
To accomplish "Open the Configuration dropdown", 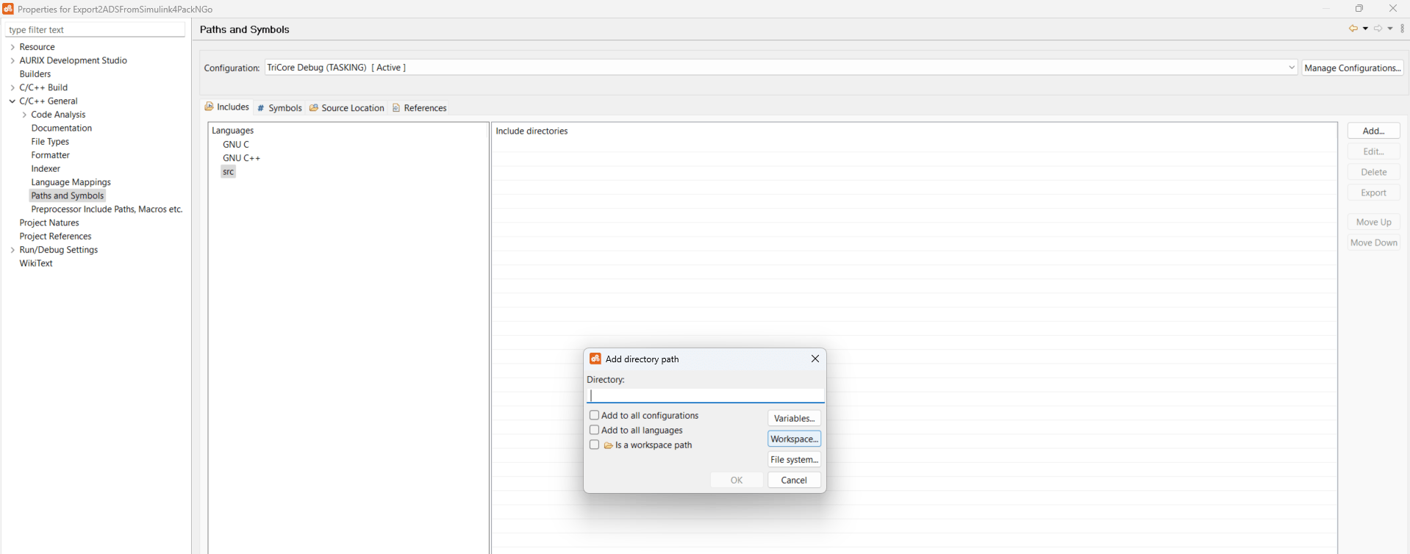I will point(781,67).
